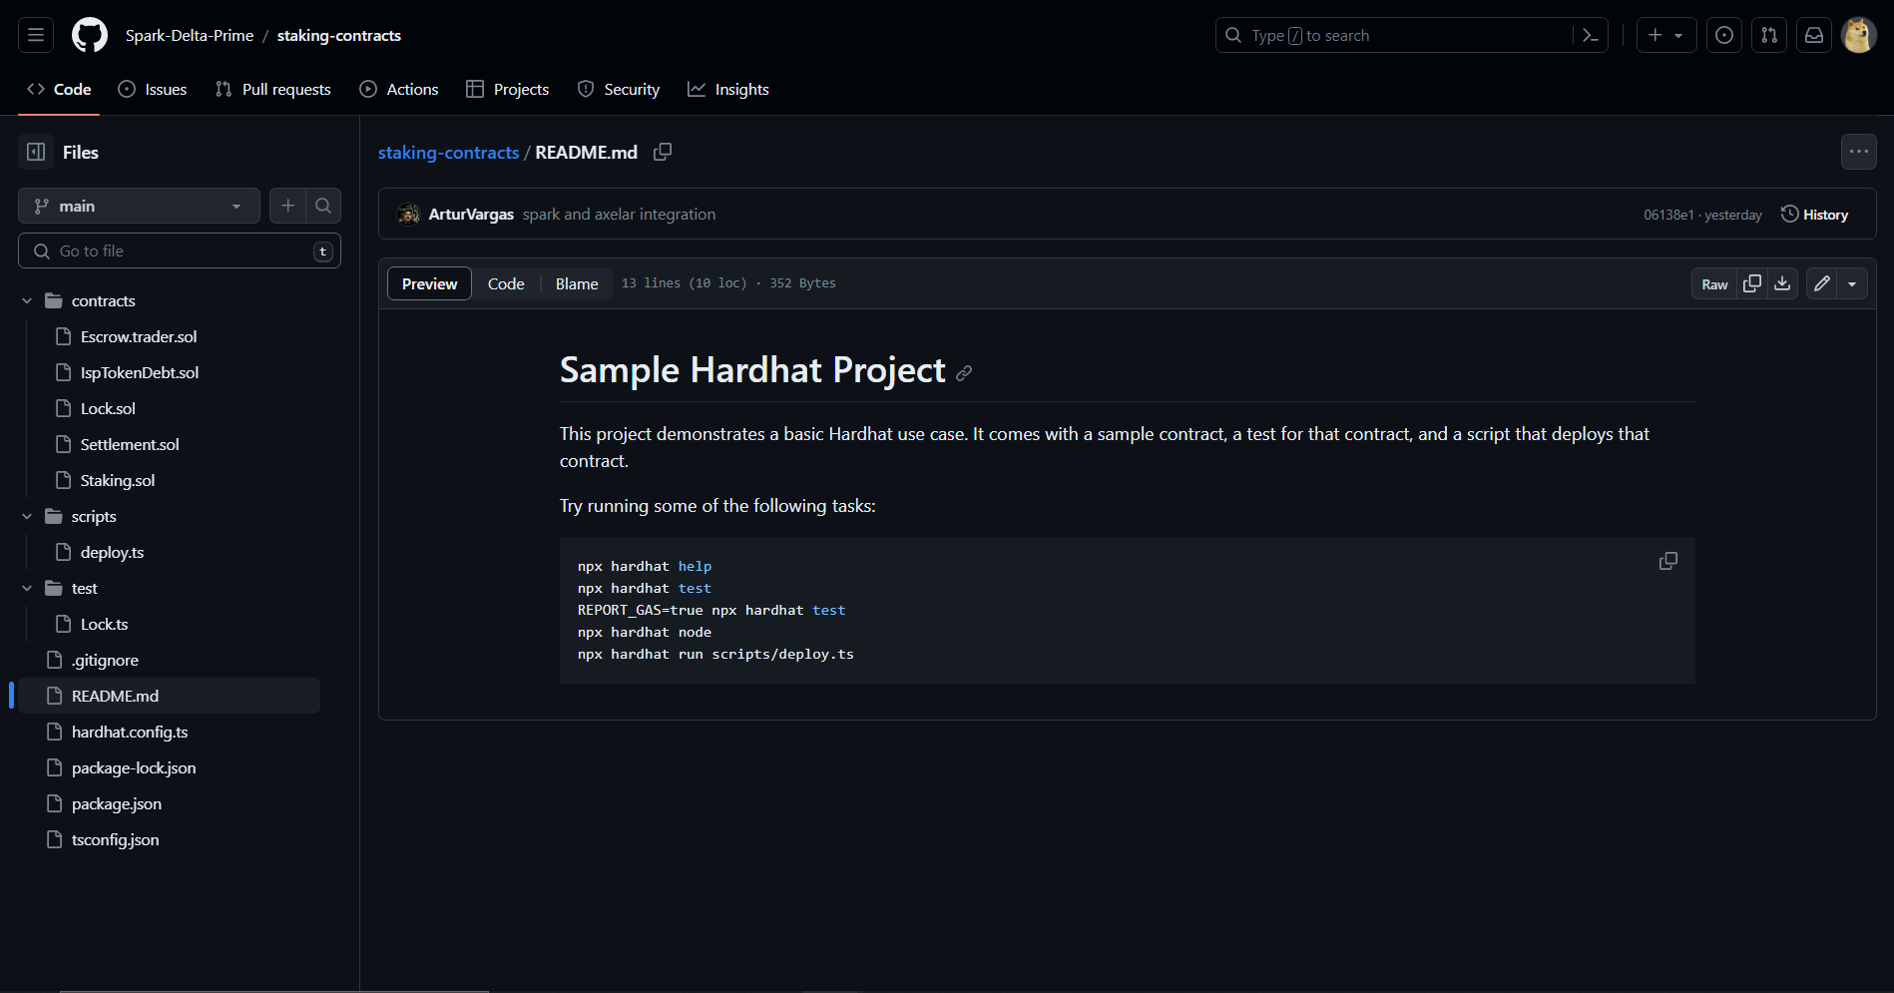Open package.json in the file tree
This screenshot has height=993, width=1894.
pos(117,803)
